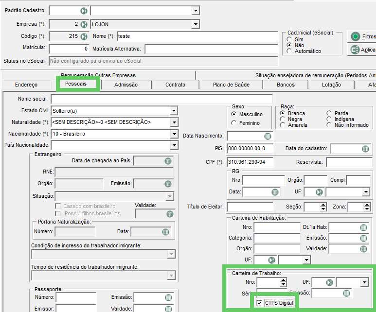
Task: Open the Nacionalidade dropdown
Action: pyautogui.click(x=174, y=134)
